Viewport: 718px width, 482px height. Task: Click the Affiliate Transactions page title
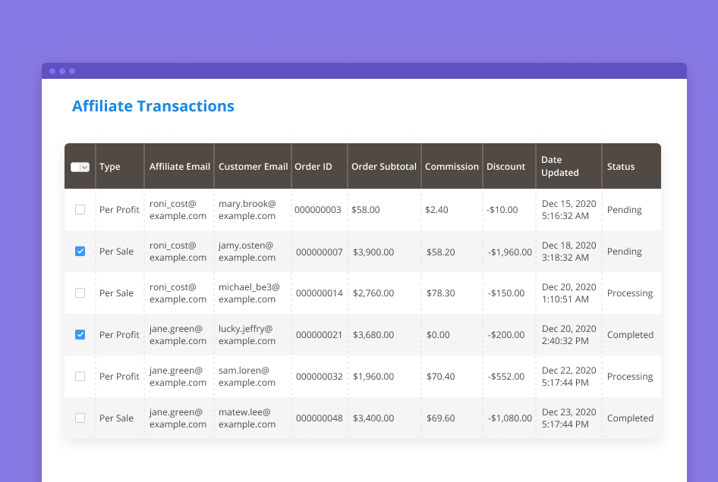[153, 106]
